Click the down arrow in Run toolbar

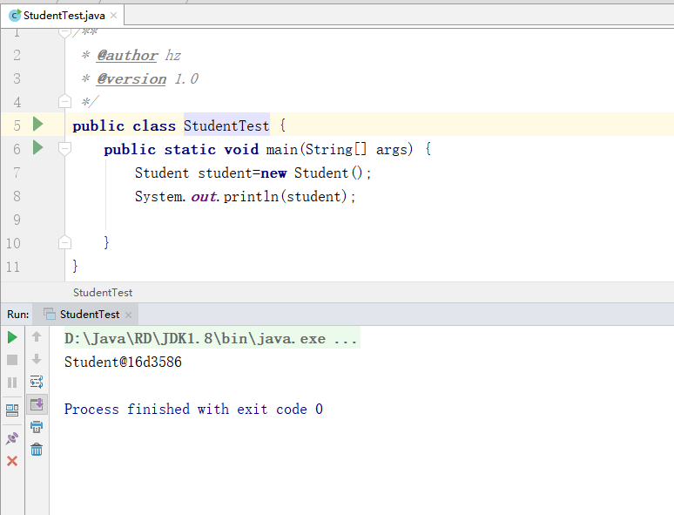[37, 359]
